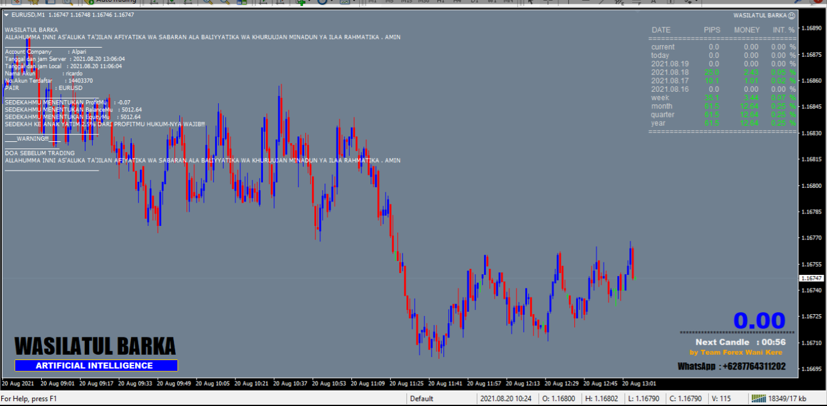
Task: Expand the EURUSD,M1 chart triangle menu
Action: click(x=6, y=14)
